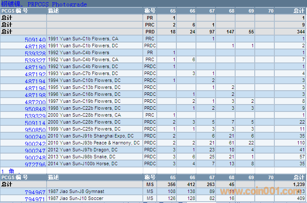Click PCGS number 487200 link
This screenshot has height=203, width=307.
(x=35, y=102)
